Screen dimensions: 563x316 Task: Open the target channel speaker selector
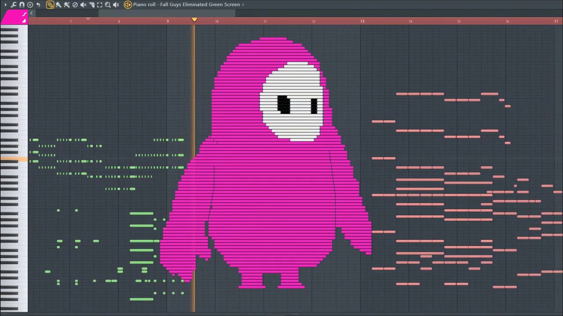tap(128, 5)
